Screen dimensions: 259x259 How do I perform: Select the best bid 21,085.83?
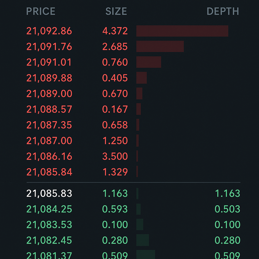(x=49, y=193)
